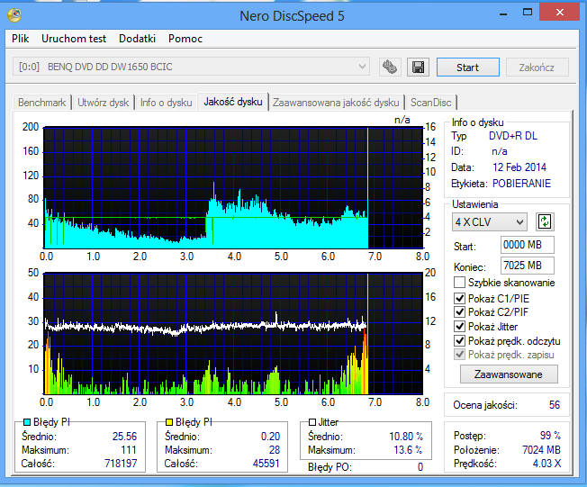
Task: Open the Uruchom test menu
Action: [74, 39]
